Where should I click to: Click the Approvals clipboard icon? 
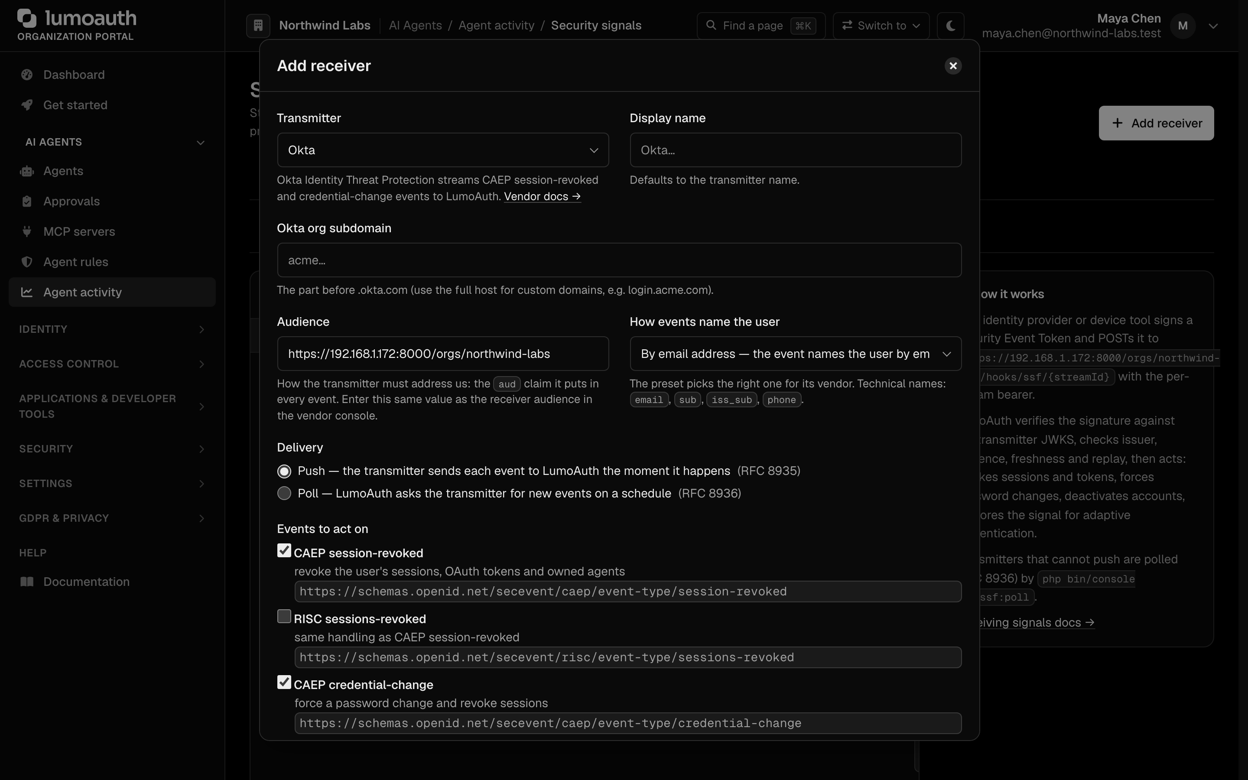pos(27,201)
